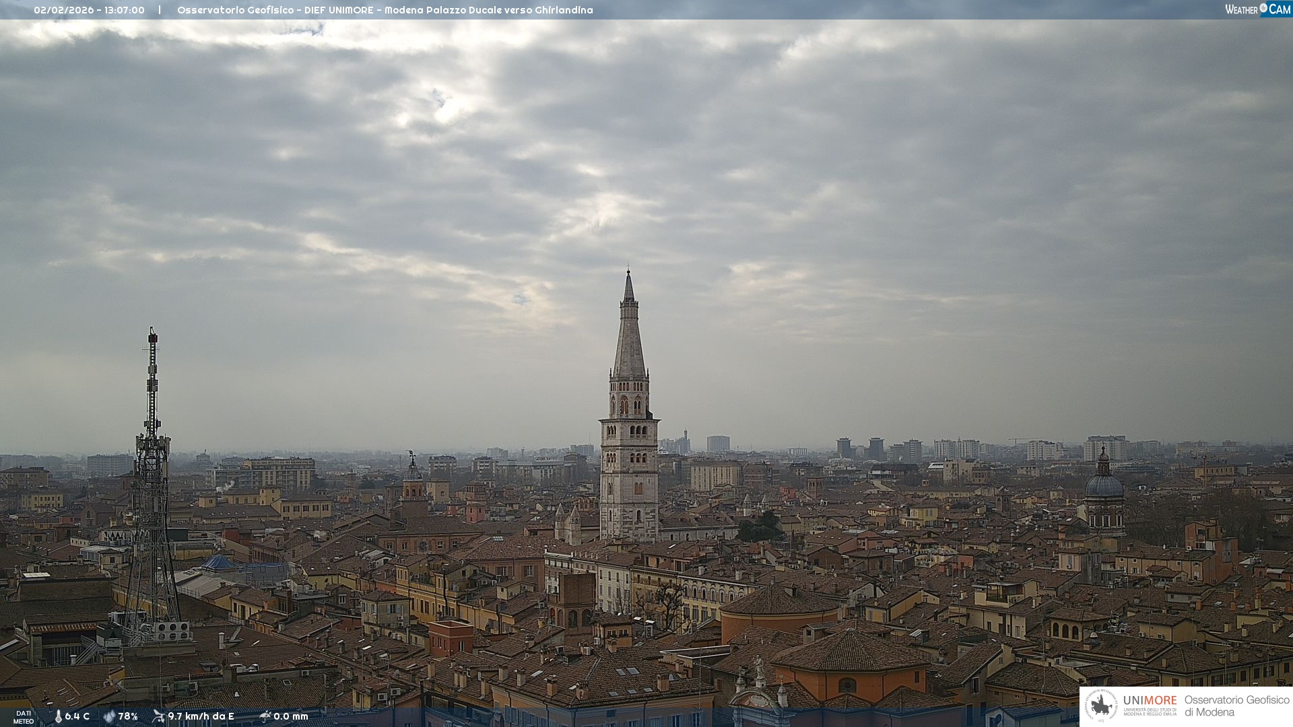
Task: Click the 6.4 C temperature reading
Action: click(77, 716)
